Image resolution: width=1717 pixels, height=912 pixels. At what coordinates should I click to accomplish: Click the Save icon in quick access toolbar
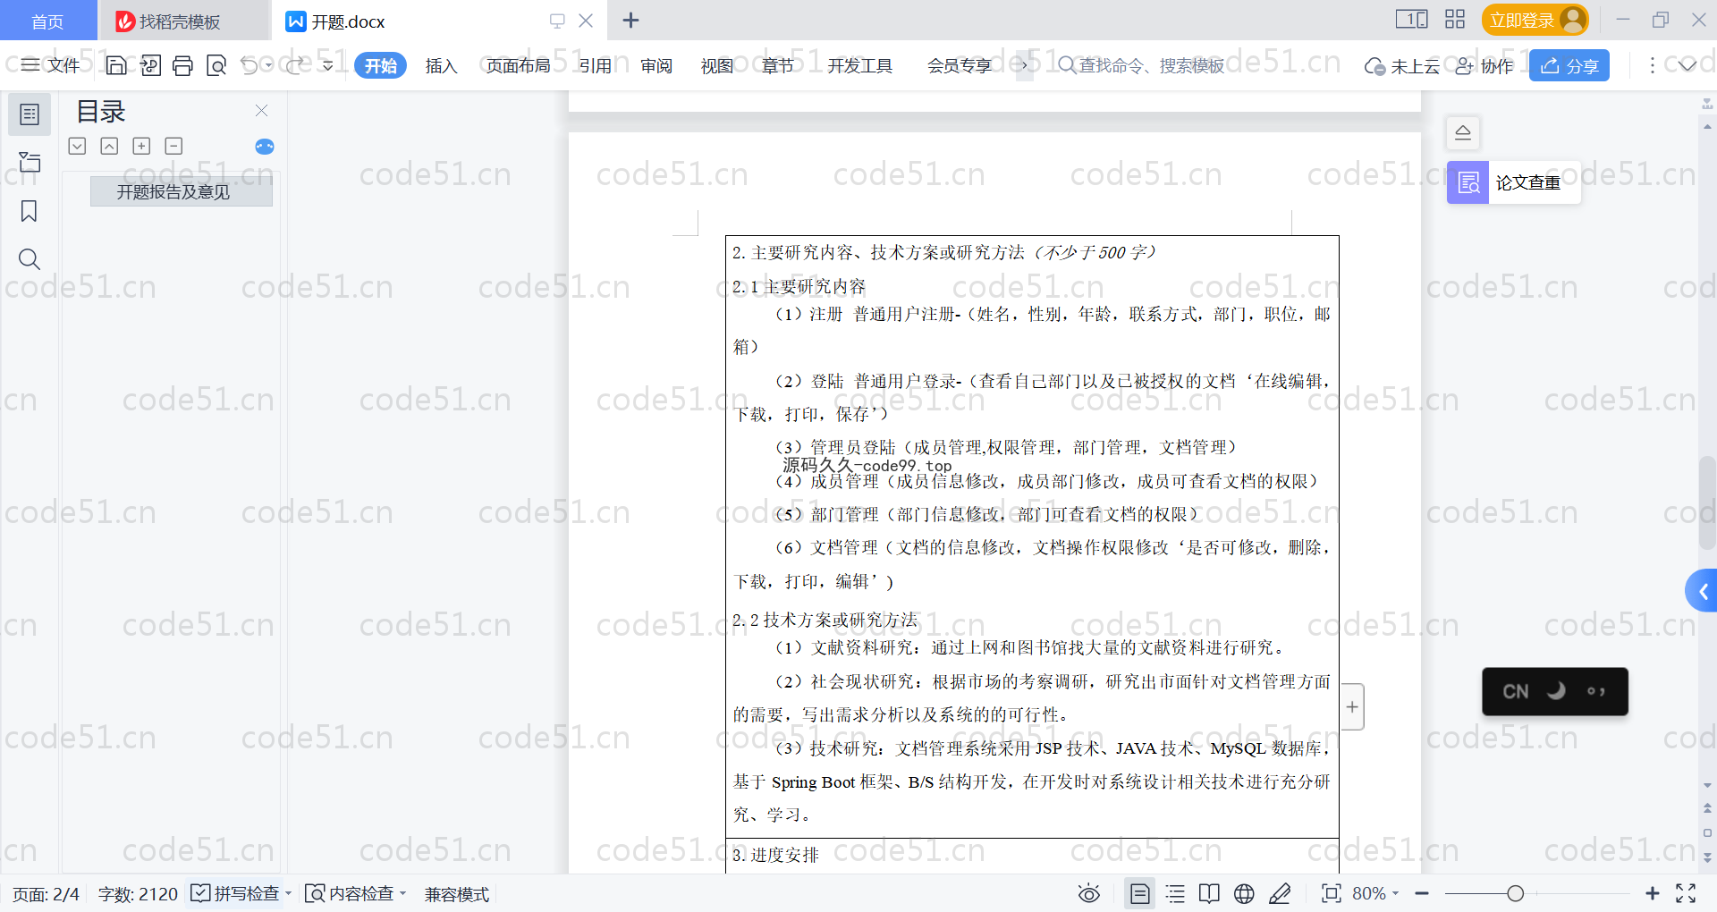coord(116,65)
